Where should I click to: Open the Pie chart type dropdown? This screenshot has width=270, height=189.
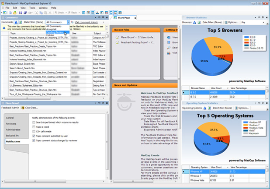[x=263, y=22]
